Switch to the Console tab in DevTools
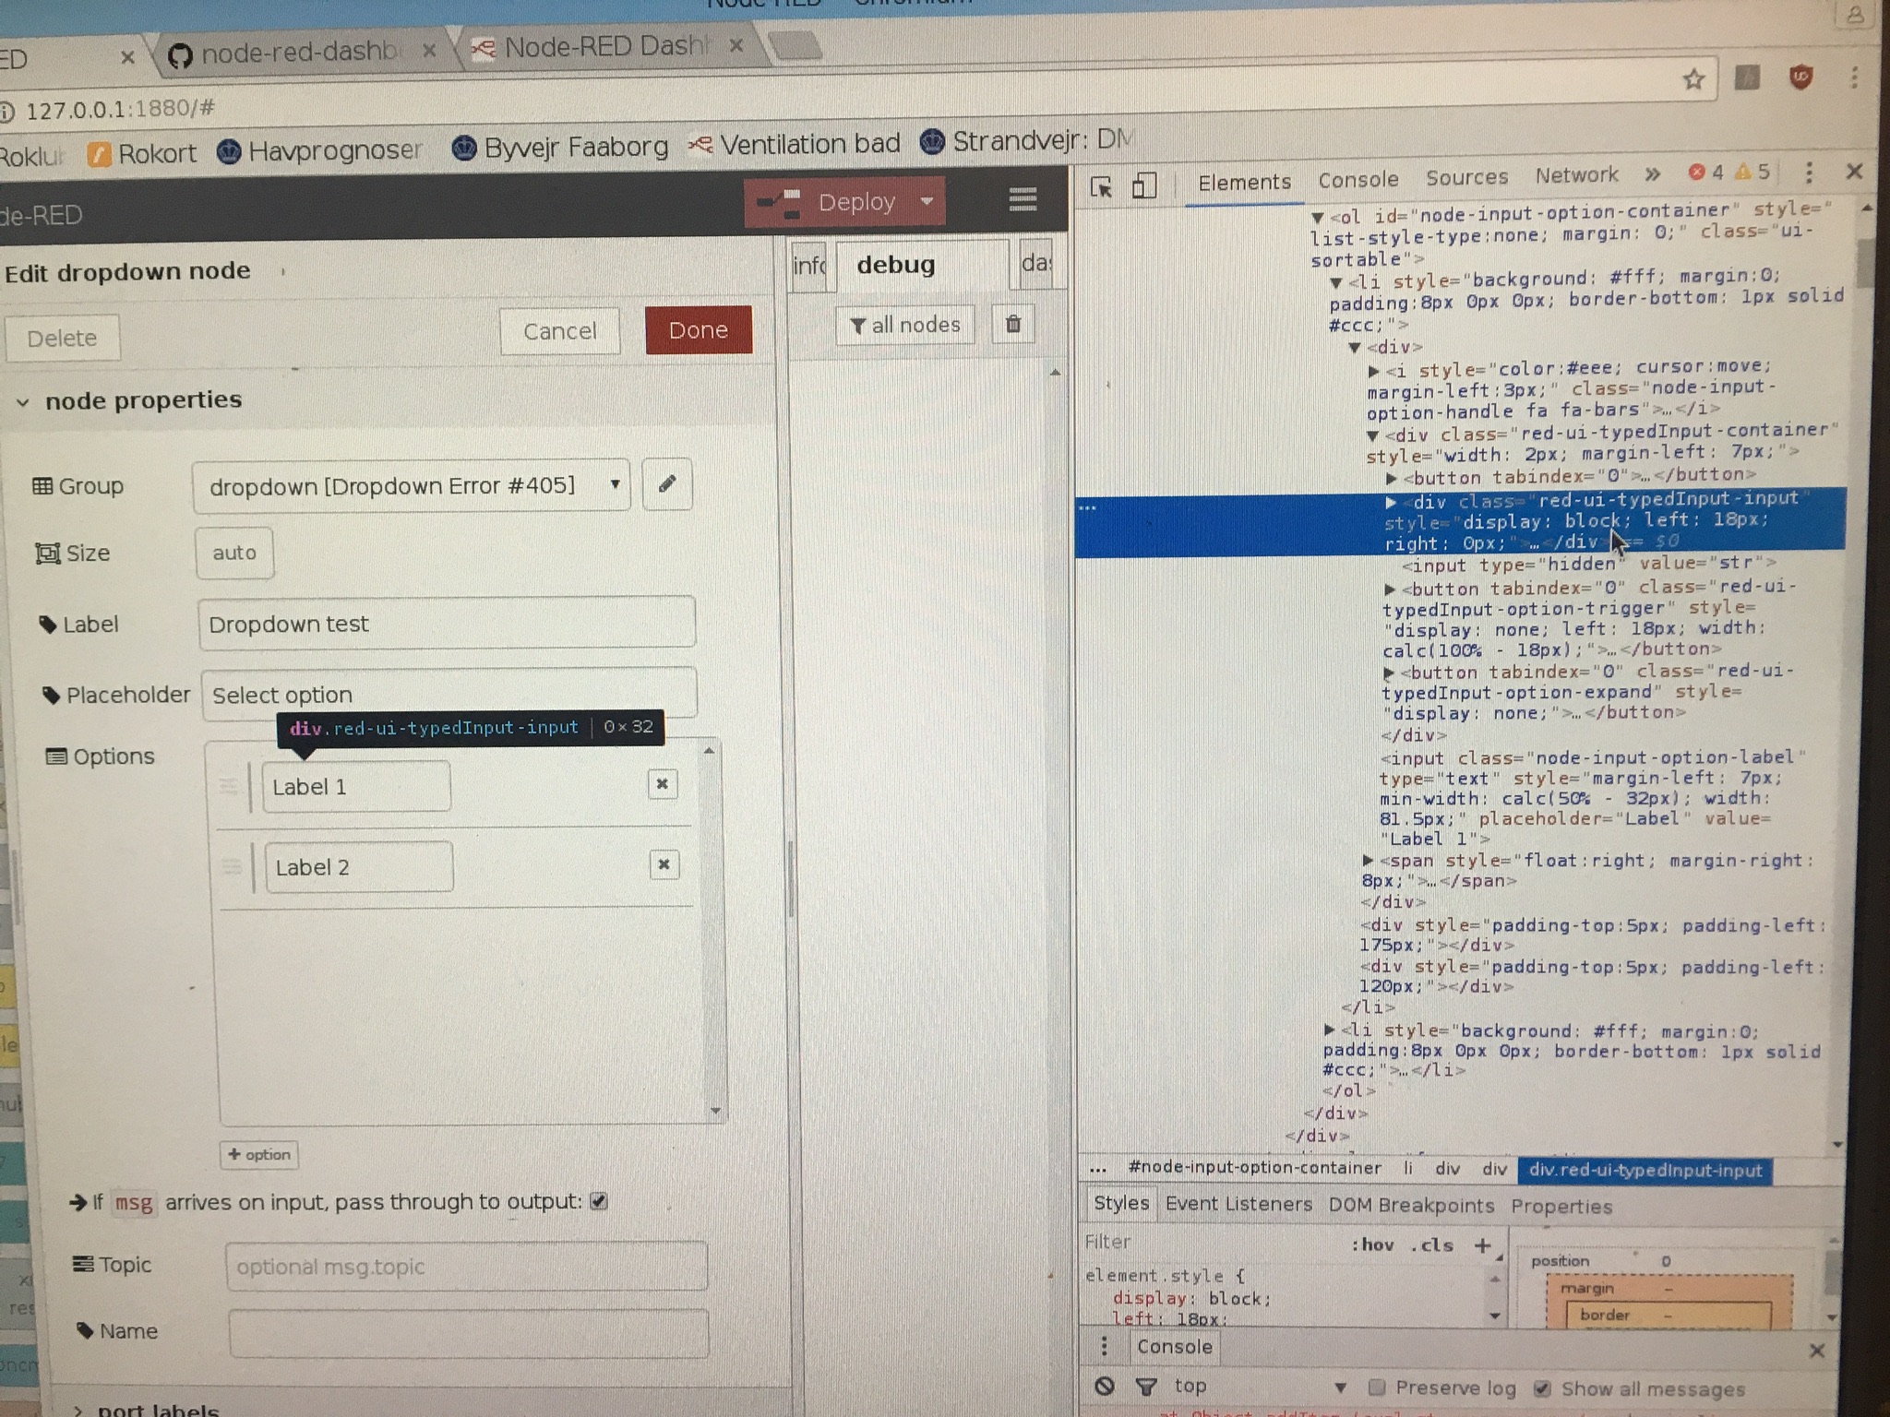This screenshot has height=1417, width=1890. 1359,179
